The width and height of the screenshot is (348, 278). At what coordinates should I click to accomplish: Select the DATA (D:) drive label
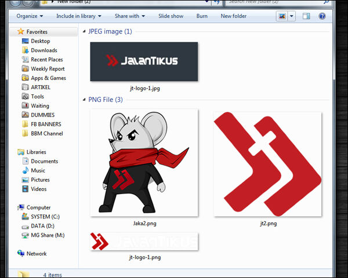[42, 226]
